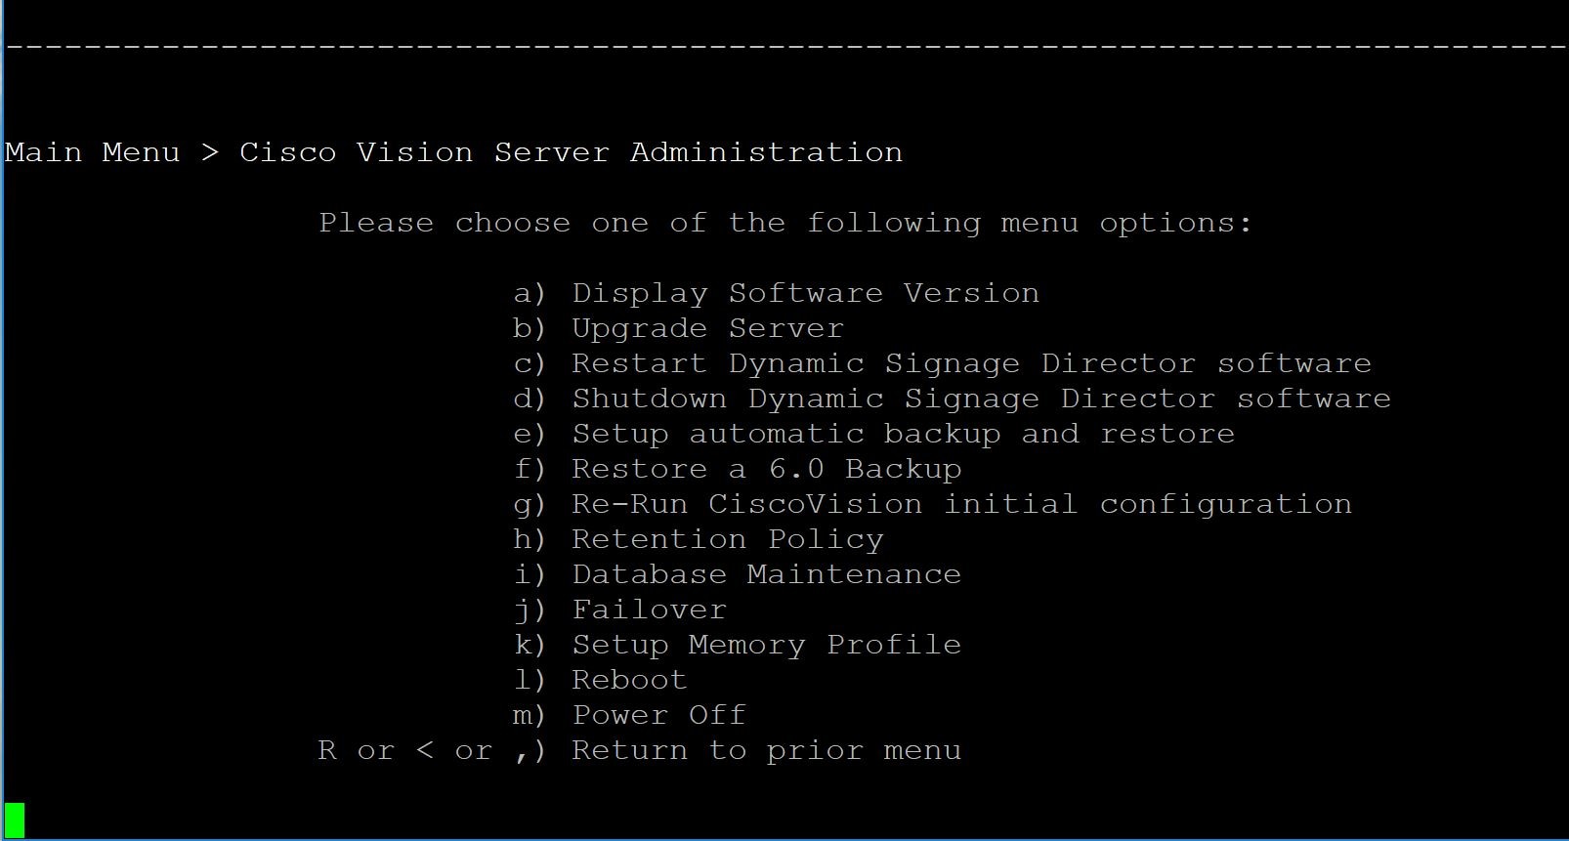Viewport: 1569px width, 841px height.
Task: Click 'Restore a 6.0 Backup' option
Action: [738, 469]
